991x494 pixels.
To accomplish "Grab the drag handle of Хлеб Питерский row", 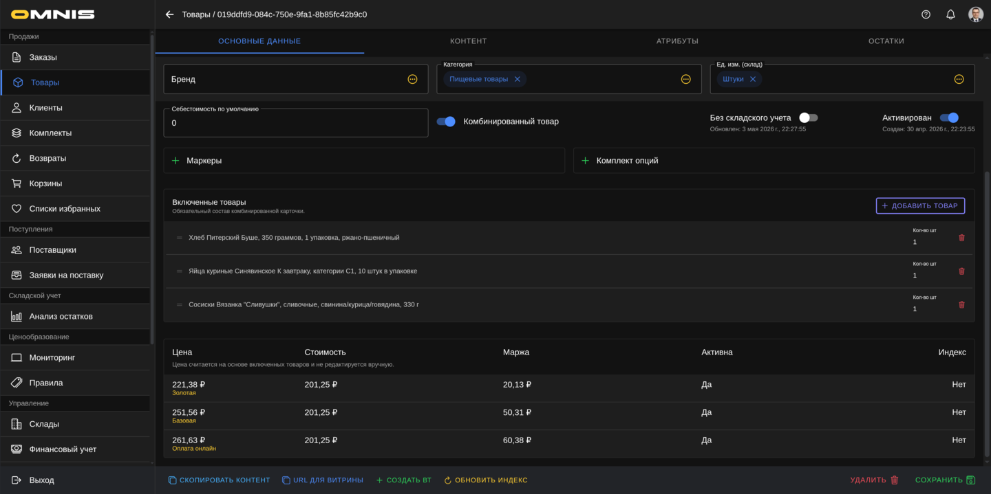I will 180,238.
